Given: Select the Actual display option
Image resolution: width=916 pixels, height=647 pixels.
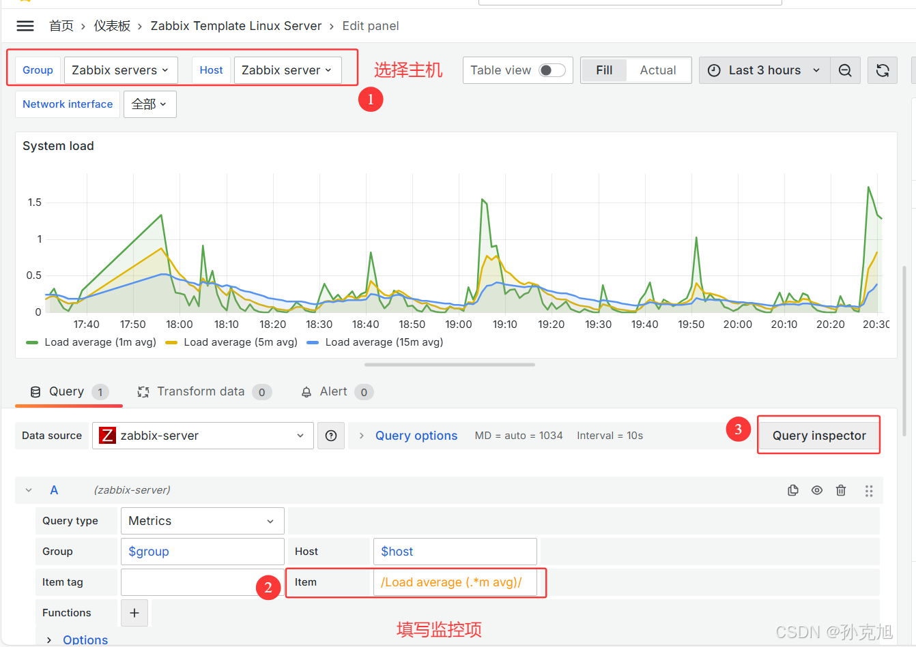Looking at the screenshot, I should click(658, 70).
